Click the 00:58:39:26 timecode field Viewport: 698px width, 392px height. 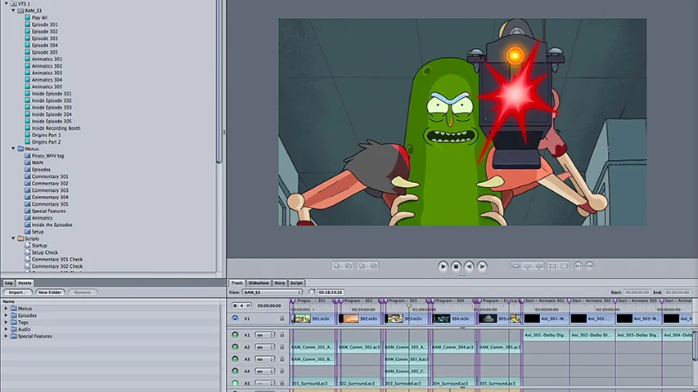coord(331,292)
